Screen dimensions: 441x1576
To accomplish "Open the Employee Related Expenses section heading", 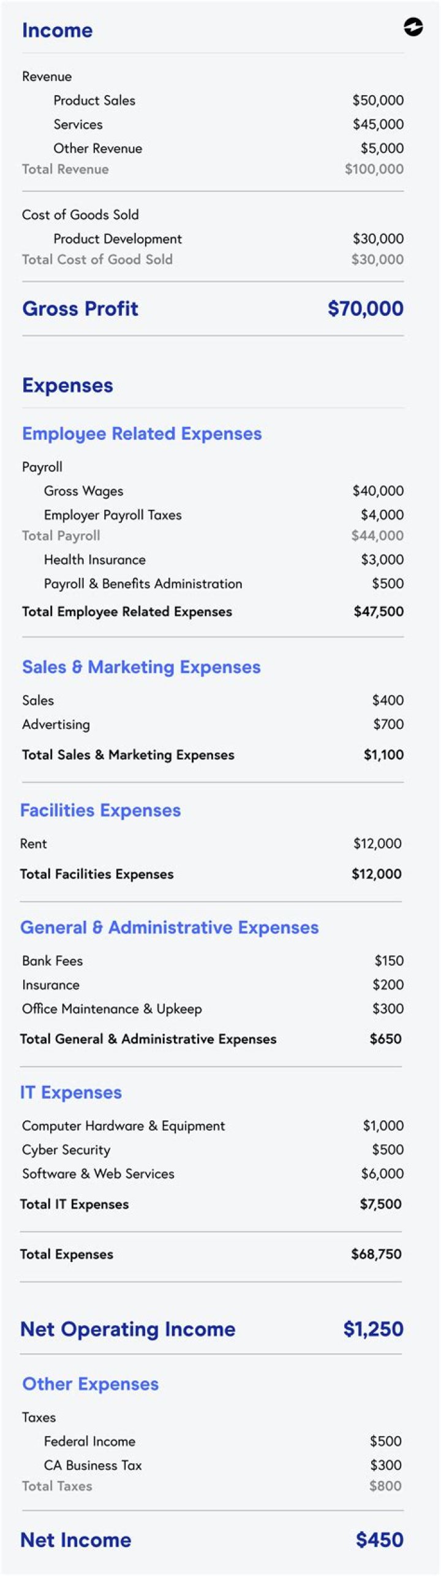I will [141, 433].
